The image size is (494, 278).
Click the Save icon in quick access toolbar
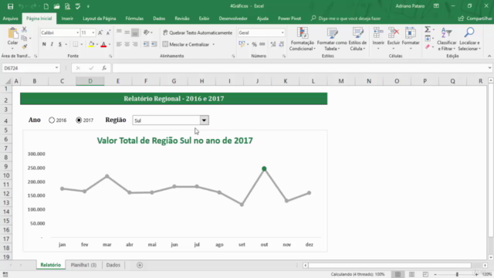click(x=10, y=6)
